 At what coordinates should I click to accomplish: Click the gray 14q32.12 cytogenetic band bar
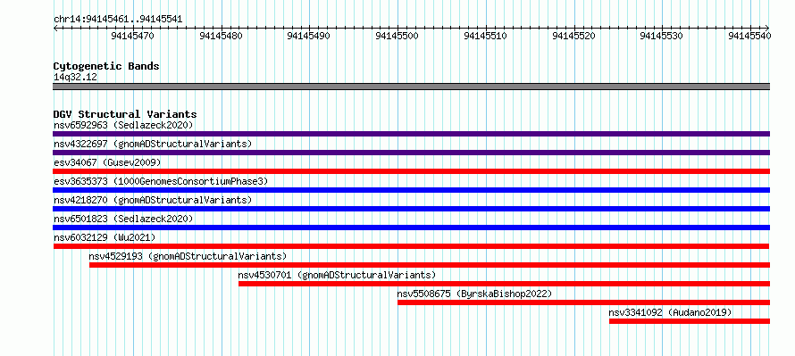pos(411,87)
